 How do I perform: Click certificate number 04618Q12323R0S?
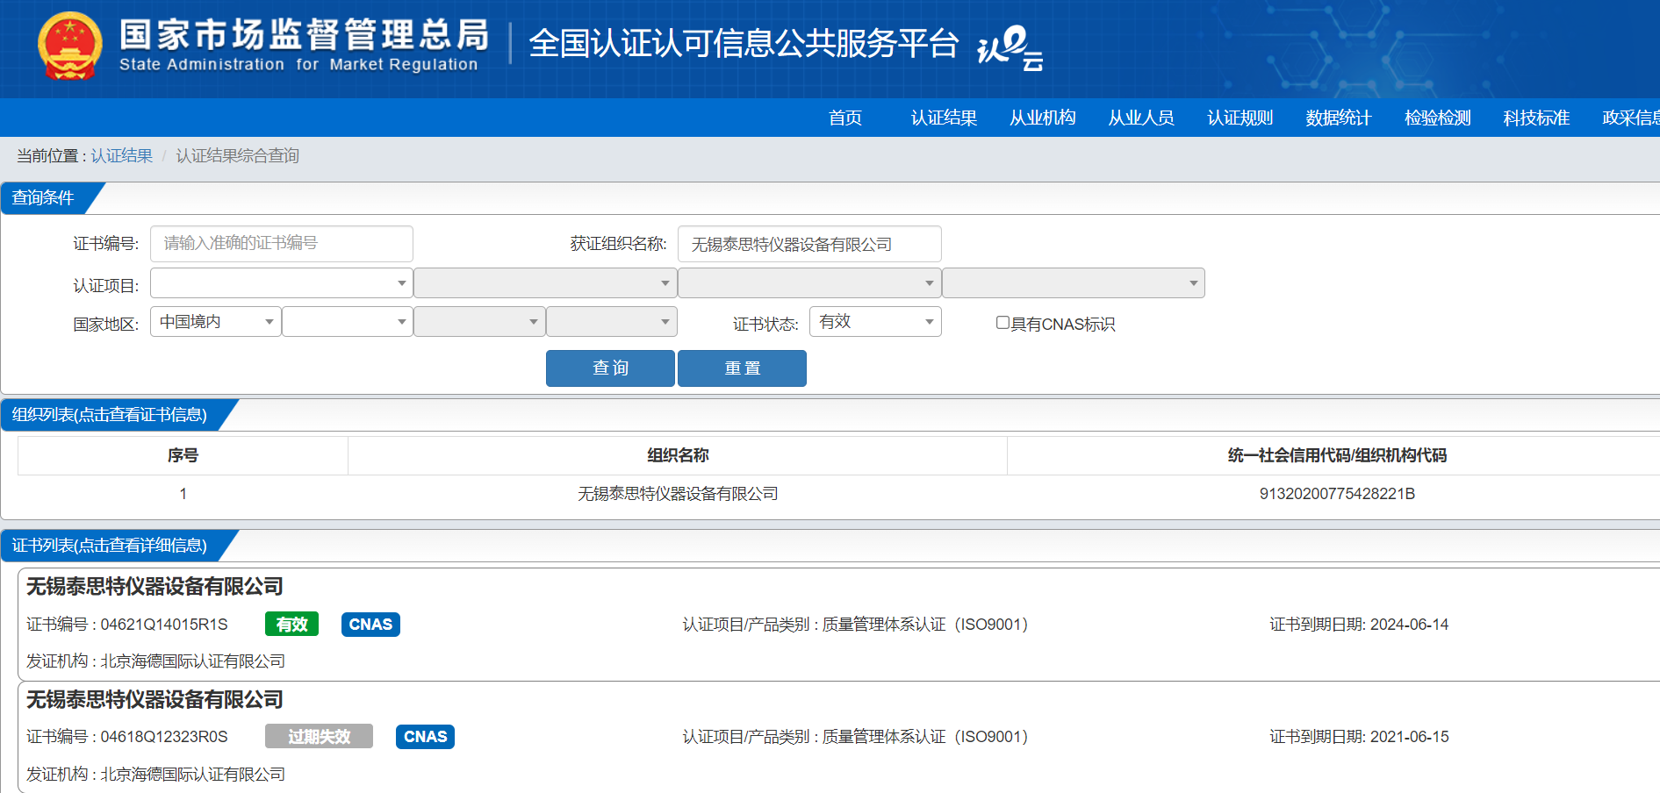coord(164,737)
